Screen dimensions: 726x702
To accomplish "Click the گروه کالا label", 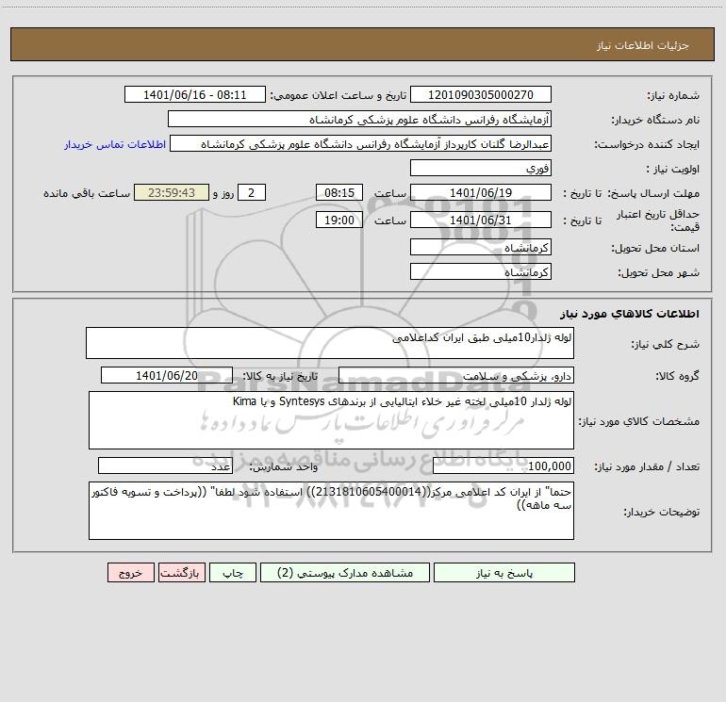I will click(x=677, y=376).
